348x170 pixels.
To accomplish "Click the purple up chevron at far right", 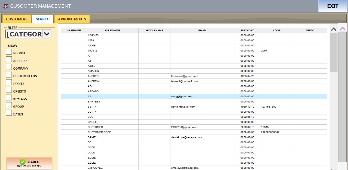I will coord(343,29).
